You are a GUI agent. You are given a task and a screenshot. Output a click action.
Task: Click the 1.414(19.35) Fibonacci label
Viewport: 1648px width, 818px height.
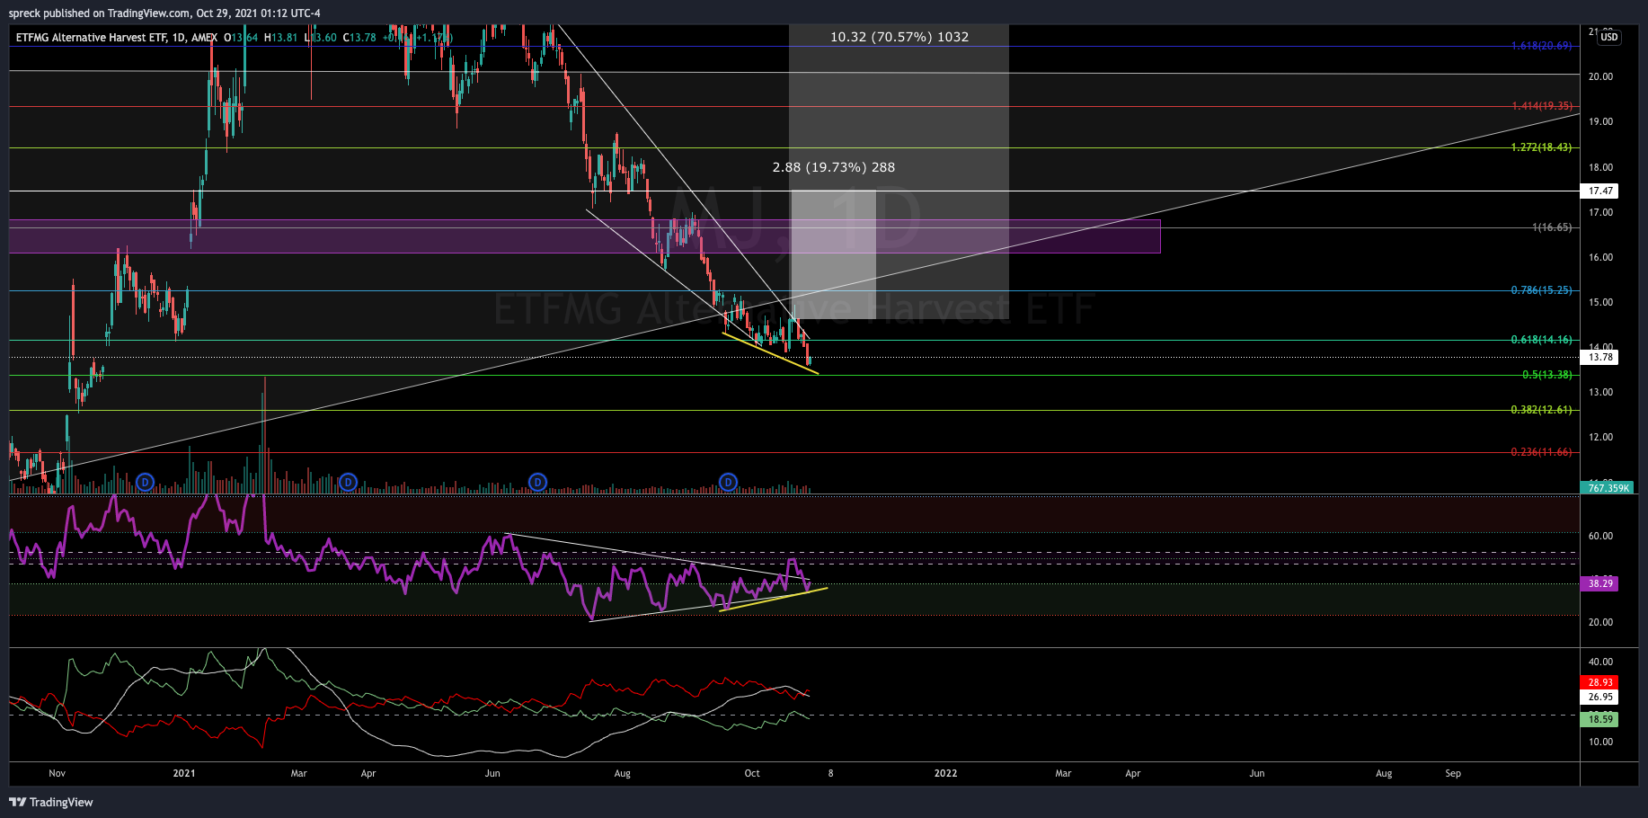pos(1541,106)
